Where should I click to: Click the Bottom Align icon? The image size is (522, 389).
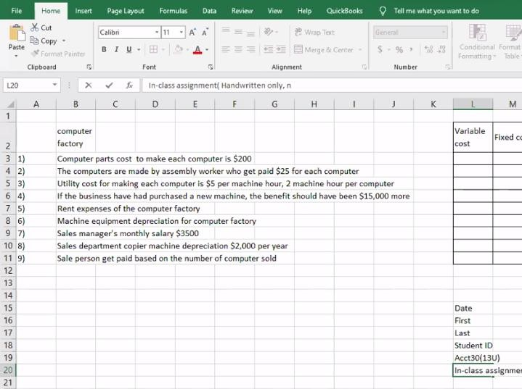pos(250,33)
